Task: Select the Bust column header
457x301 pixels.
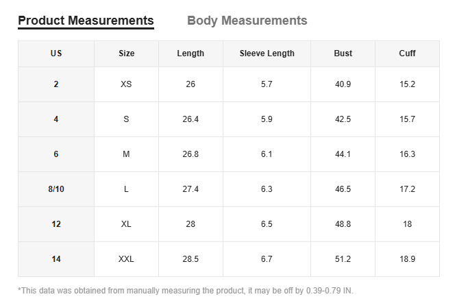Action: 343,53
